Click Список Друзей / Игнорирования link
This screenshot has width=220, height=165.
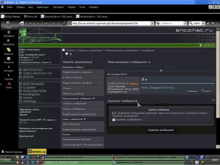click(x=83, y=145)
